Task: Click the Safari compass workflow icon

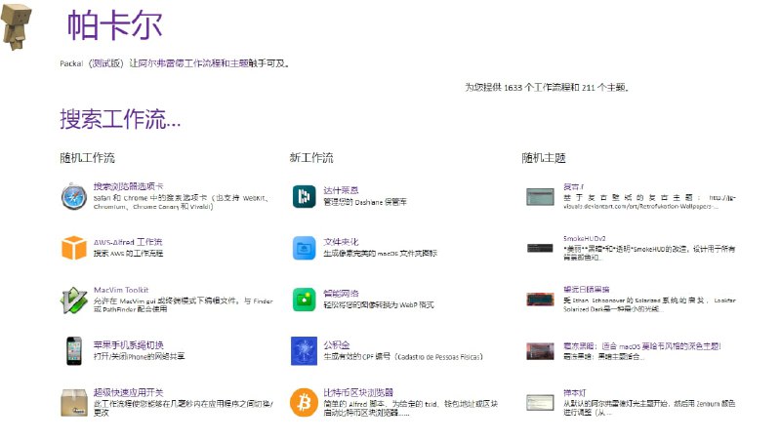Action: pyautogui.click(x=74, y=196)
